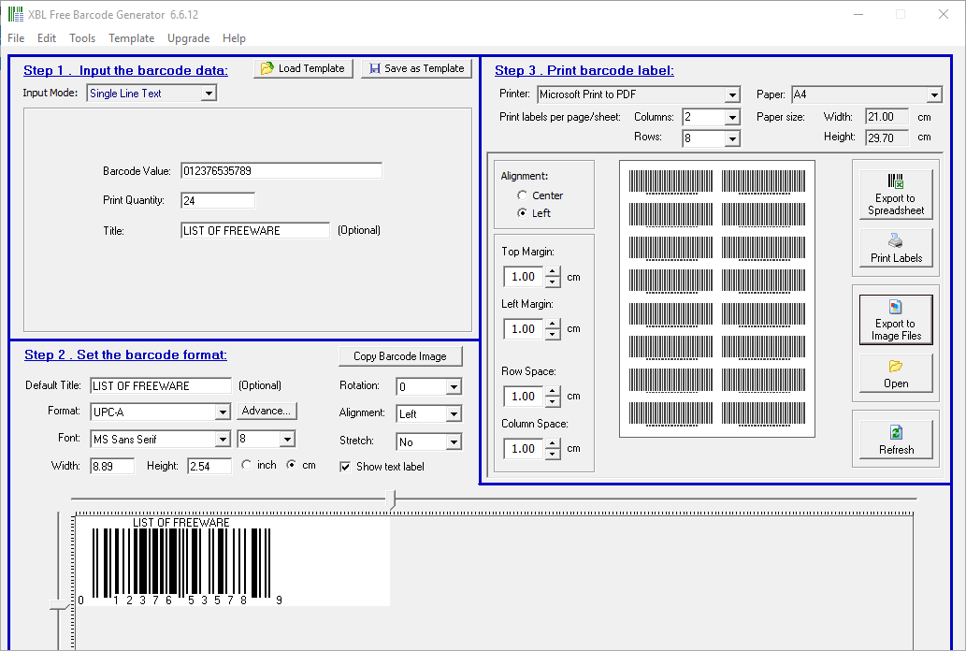Click the Refresh icon
Screen dimensions: 966x651
[896, 432]
